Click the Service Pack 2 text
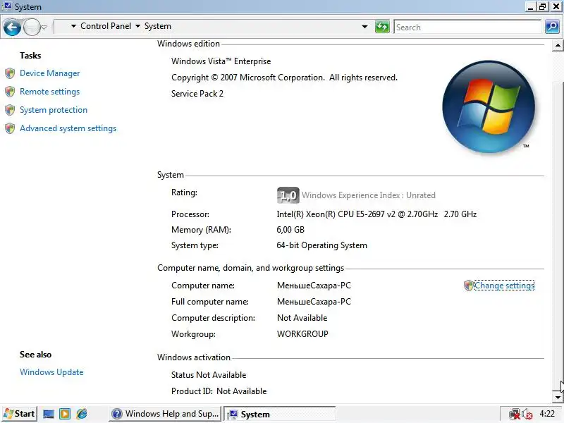 [x=197, y=94]
